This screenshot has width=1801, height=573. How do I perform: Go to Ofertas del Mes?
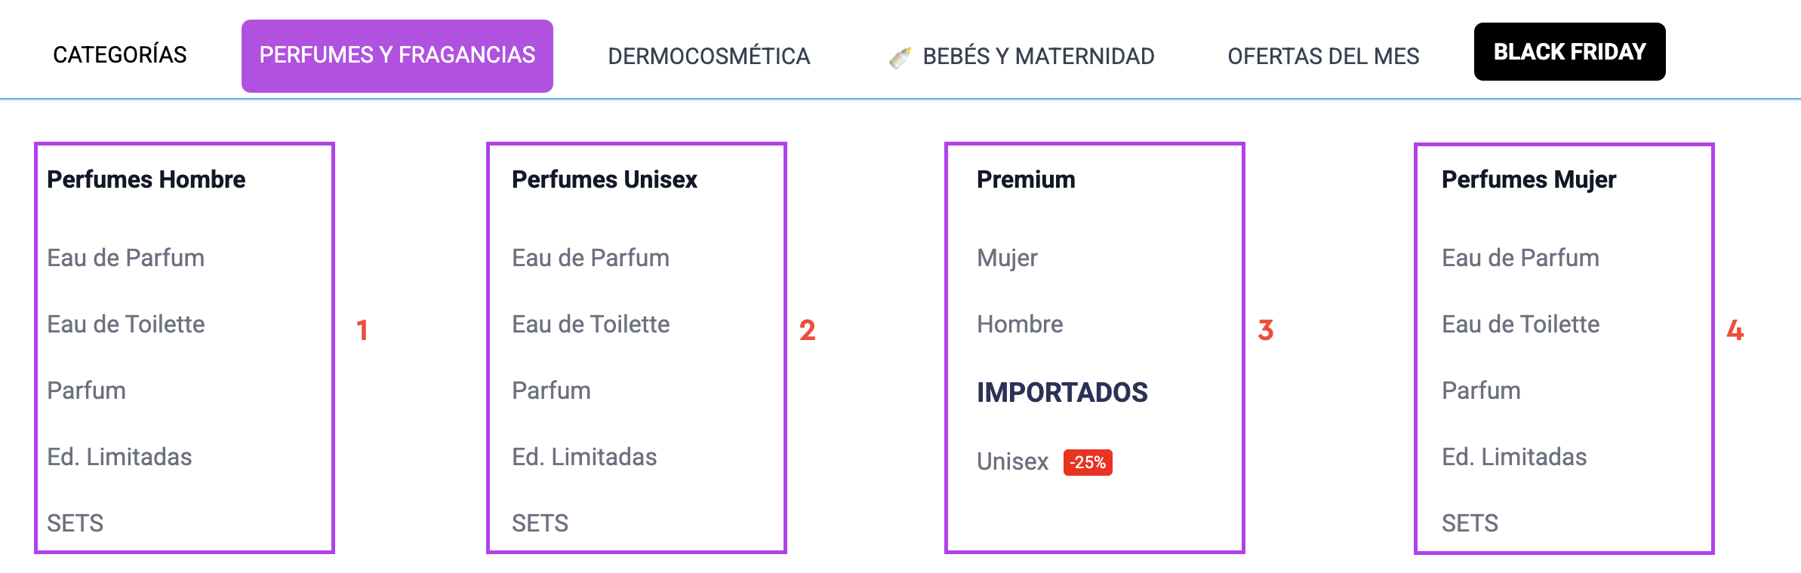click(1323, 57)
